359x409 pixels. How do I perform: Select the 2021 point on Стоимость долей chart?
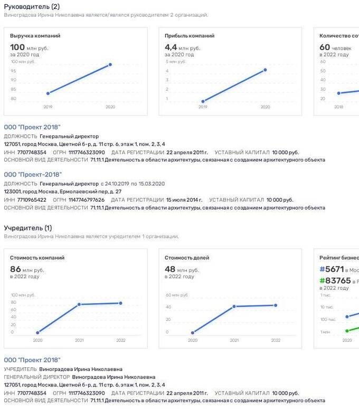click(234, 307)
